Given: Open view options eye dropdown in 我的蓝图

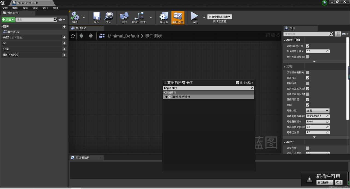Looking at the screenshot, I should pos(62,20).
